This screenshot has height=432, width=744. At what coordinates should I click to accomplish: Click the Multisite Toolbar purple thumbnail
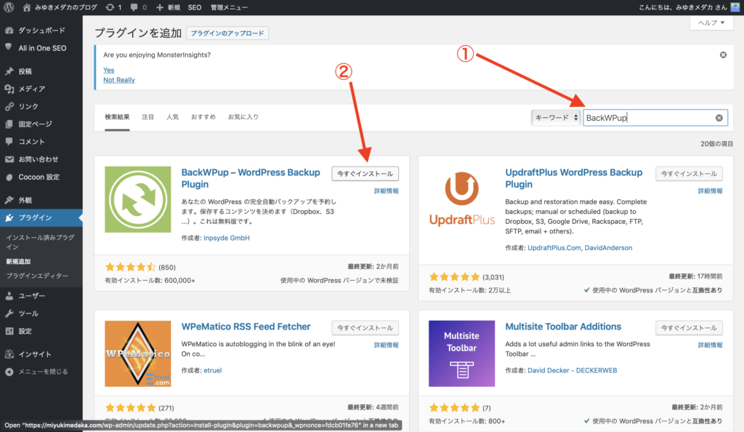click(461, 353)
